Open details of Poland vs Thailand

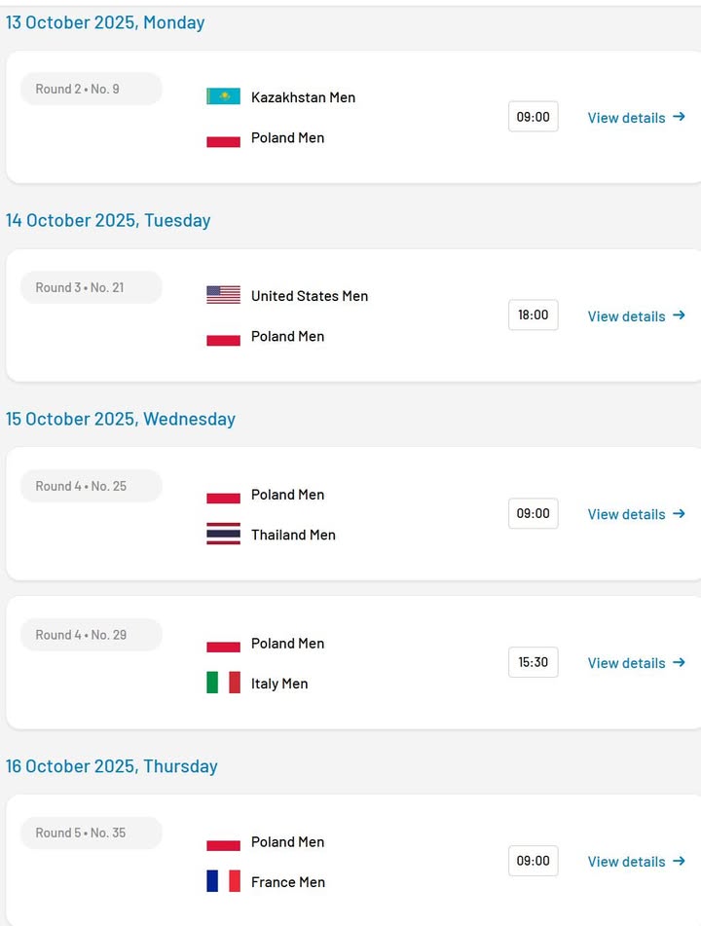(636, 514)
